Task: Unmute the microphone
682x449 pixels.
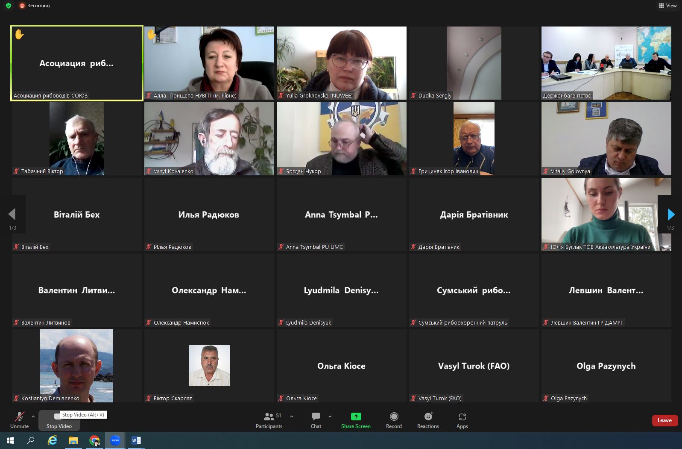Action: pos(19,419)
